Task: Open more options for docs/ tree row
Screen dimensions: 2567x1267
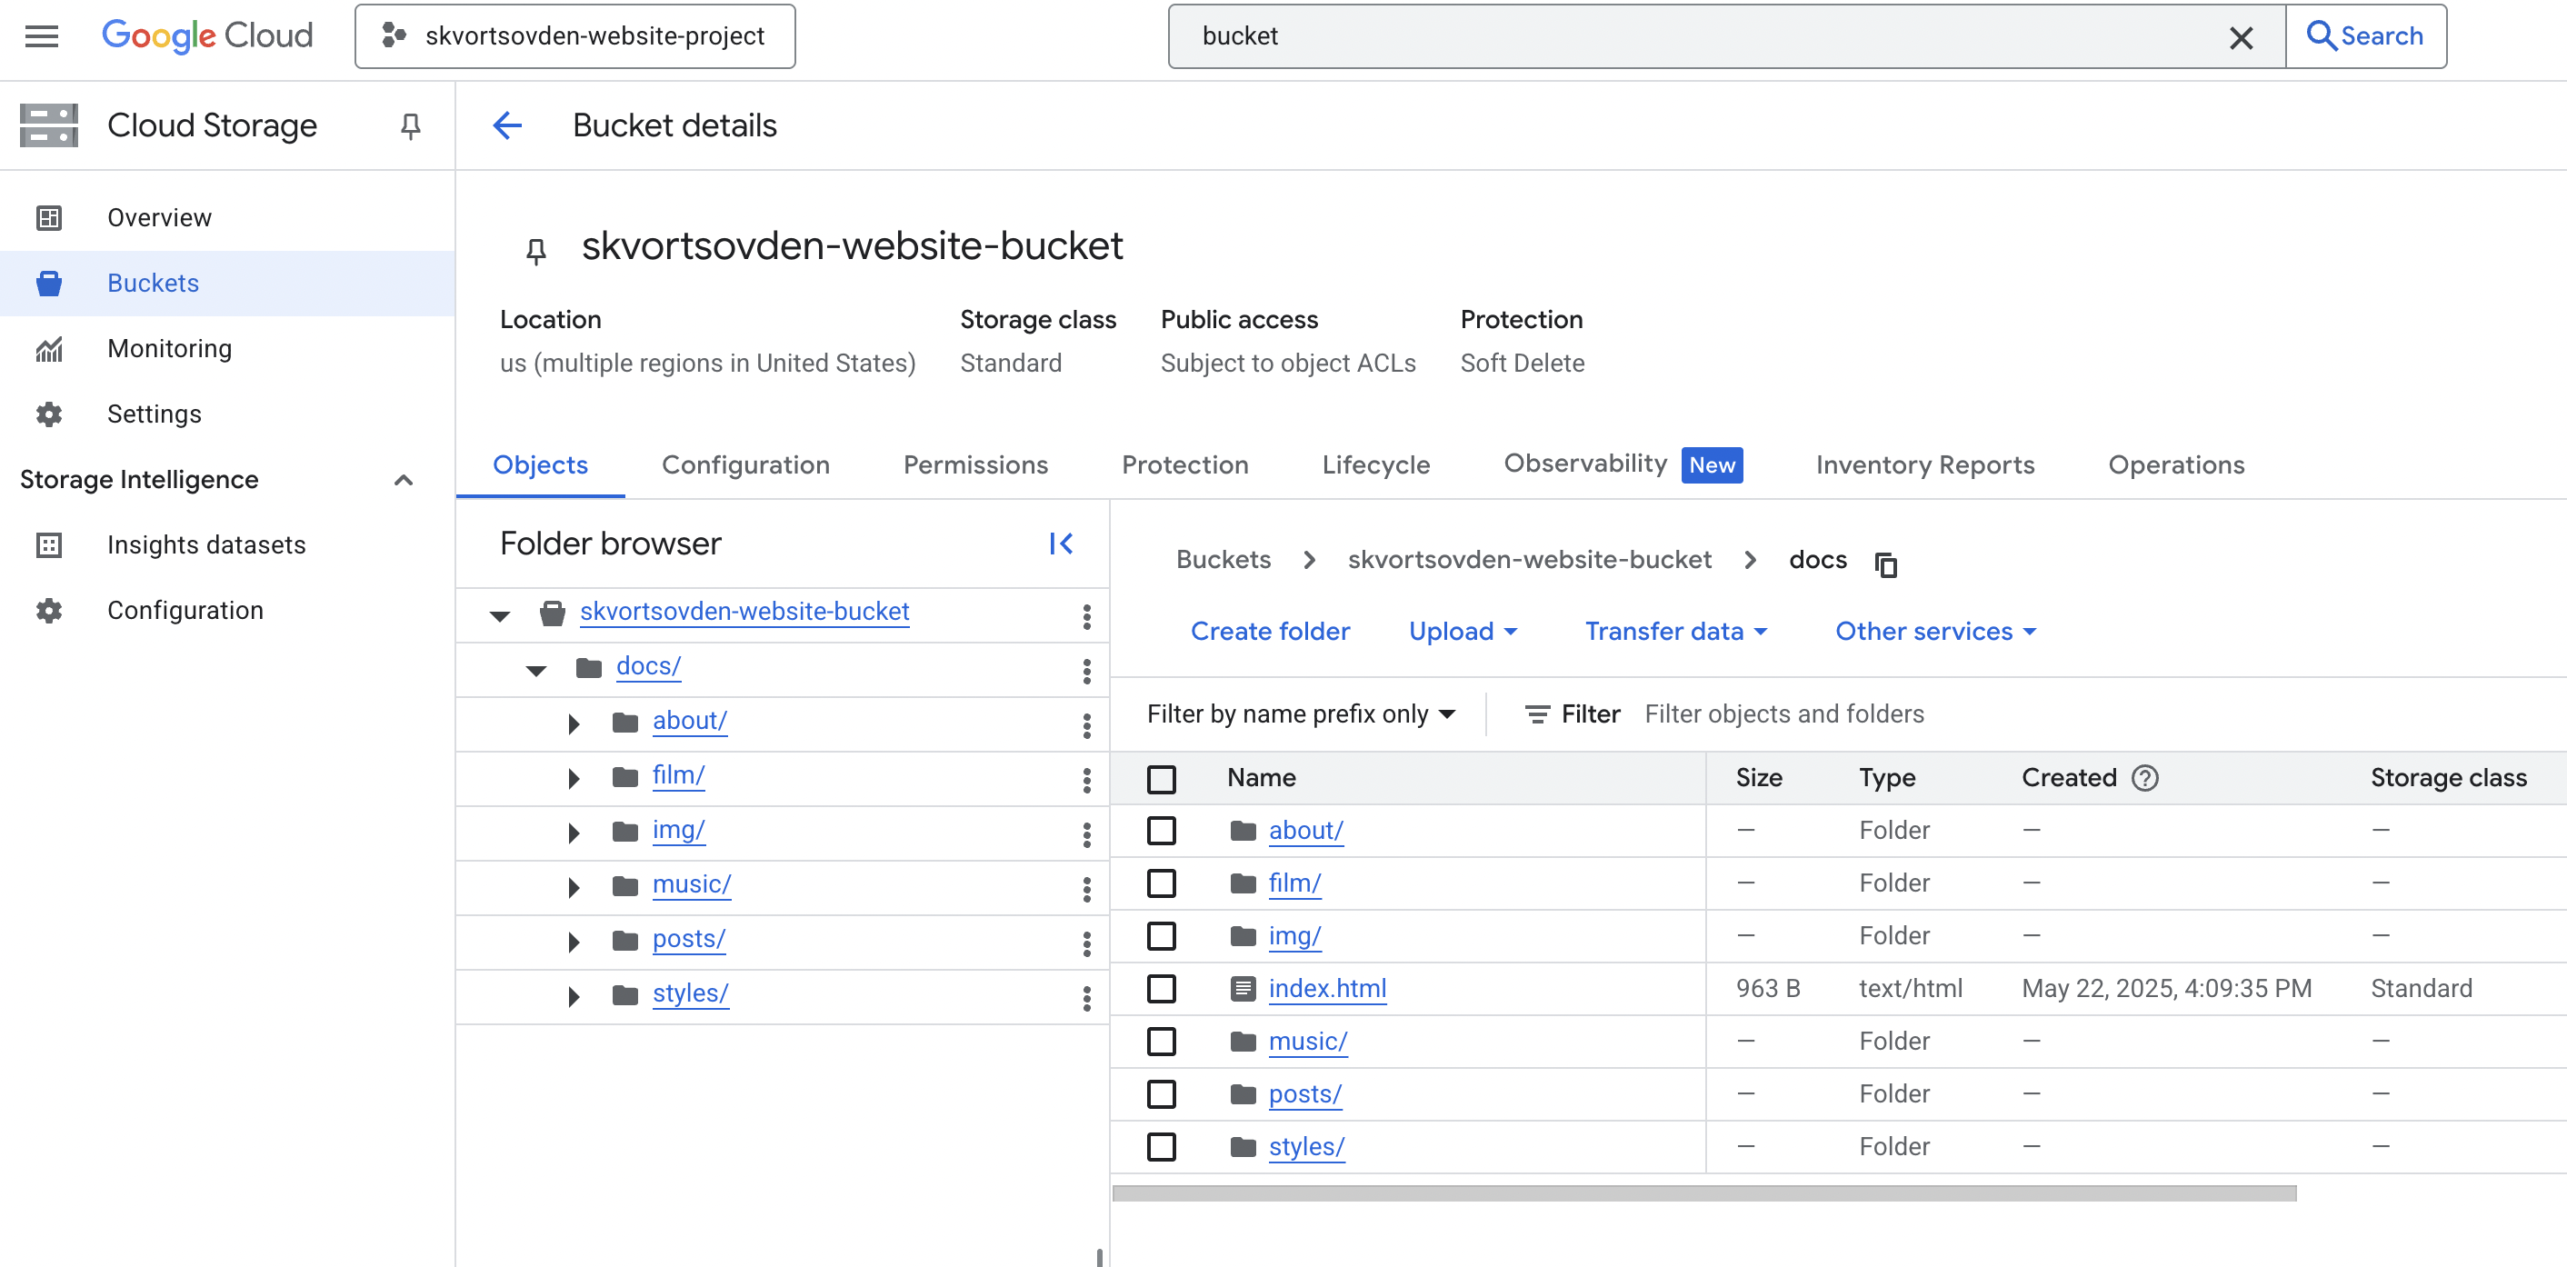Action: 1086,672
